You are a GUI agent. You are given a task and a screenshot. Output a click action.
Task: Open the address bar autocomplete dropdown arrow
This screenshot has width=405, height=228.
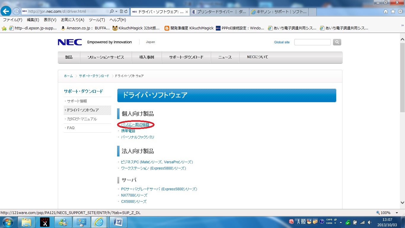(x=116, y=11)
